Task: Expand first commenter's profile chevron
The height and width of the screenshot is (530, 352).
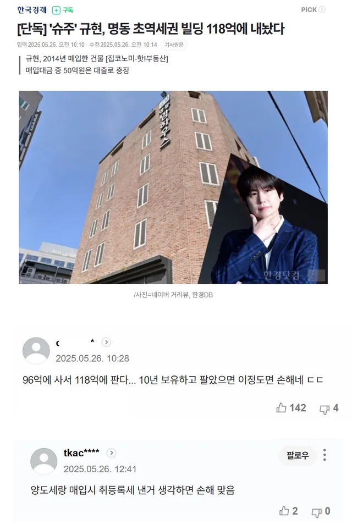Action: pos(106,343)
